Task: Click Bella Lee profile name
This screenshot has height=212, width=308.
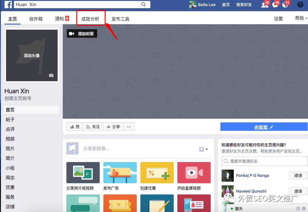Action: coord(207,5)
